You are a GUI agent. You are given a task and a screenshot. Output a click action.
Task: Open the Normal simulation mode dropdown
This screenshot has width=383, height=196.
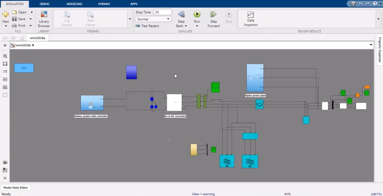click(x=153, y=19)
